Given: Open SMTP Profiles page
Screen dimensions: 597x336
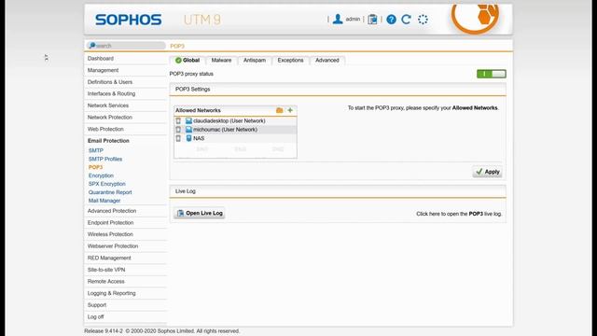Looking at the screenshot, I should pos(105,159).
